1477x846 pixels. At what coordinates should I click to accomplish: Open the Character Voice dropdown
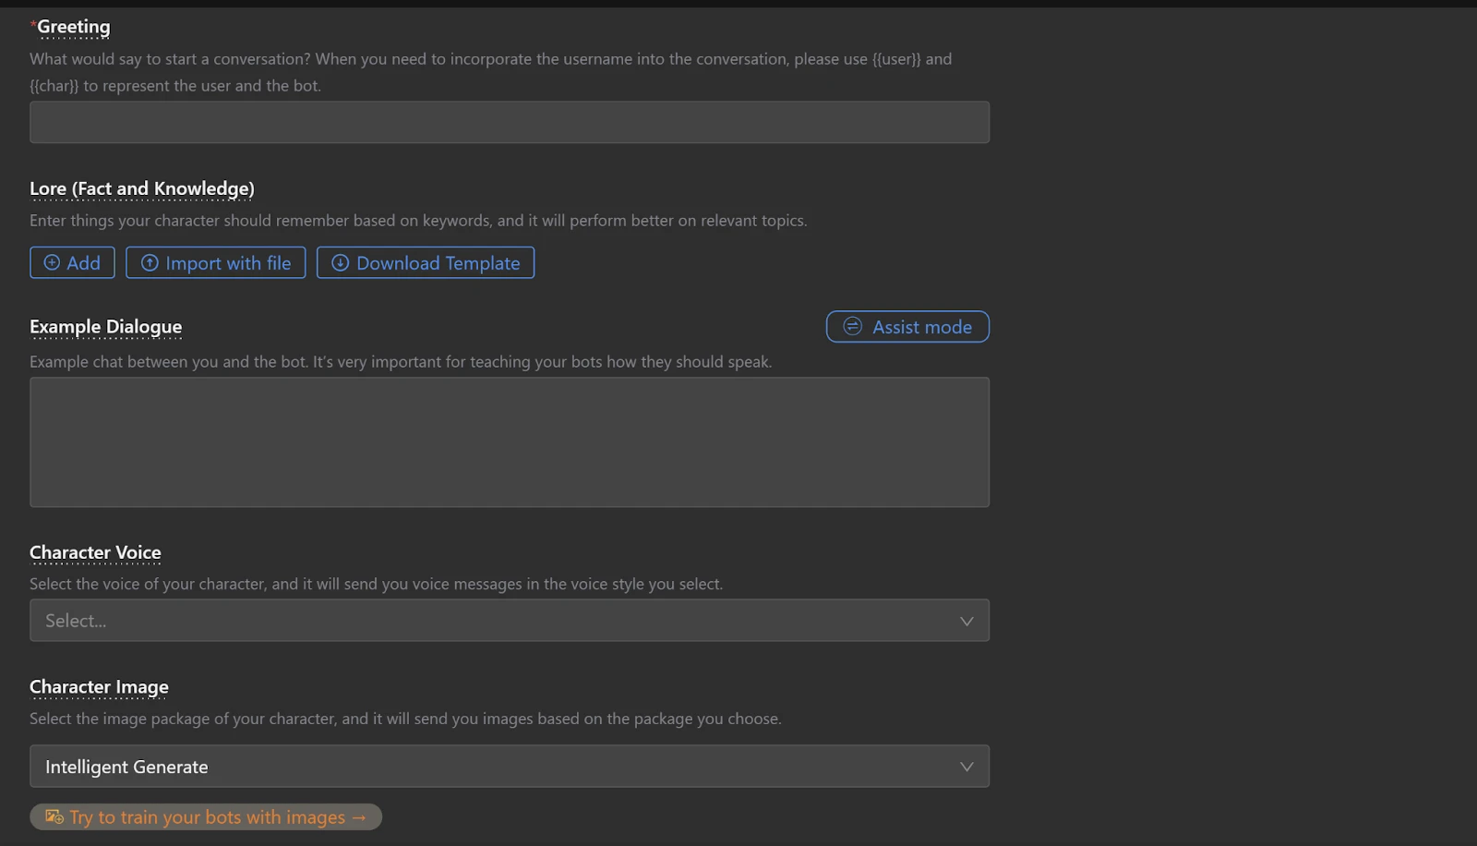[x=509, y=620]
